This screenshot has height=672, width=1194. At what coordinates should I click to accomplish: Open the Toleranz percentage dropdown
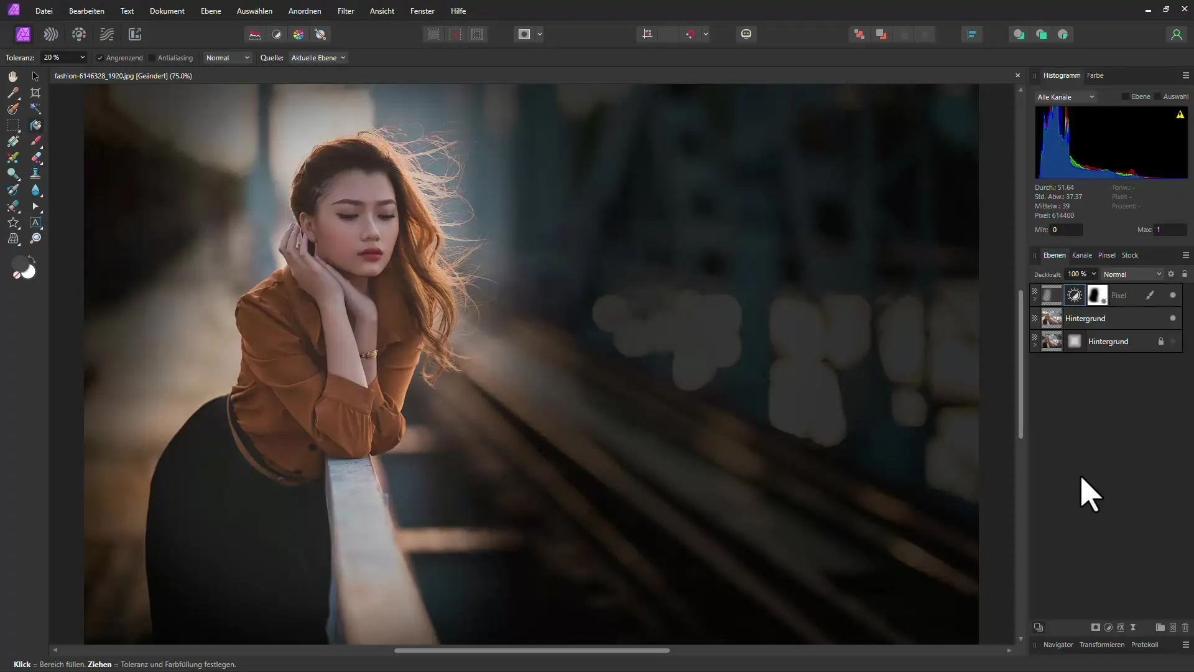click(82, 57)
